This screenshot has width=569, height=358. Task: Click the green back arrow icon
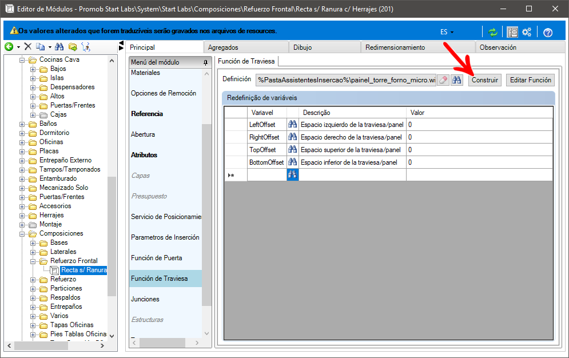[x=9, y=46]
